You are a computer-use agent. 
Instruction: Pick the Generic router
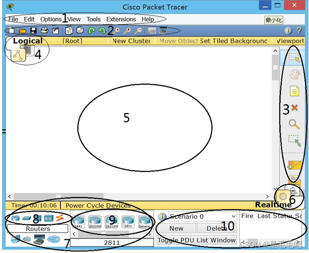(x=144, y=222)
